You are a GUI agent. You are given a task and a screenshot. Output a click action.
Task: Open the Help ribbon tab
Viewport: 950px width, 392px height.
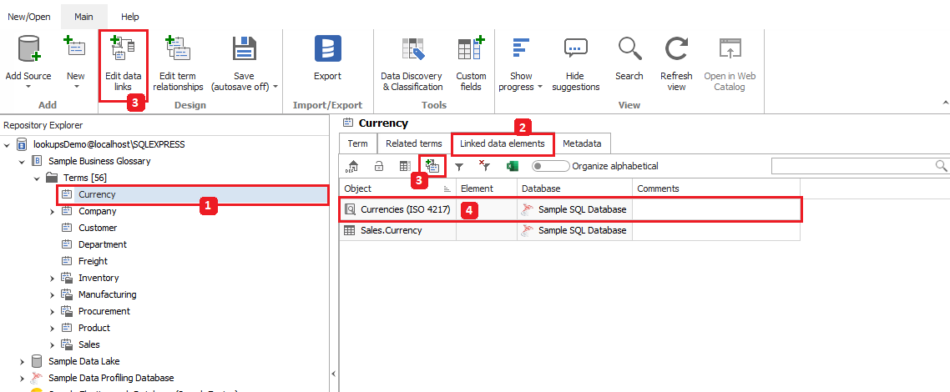129,16
